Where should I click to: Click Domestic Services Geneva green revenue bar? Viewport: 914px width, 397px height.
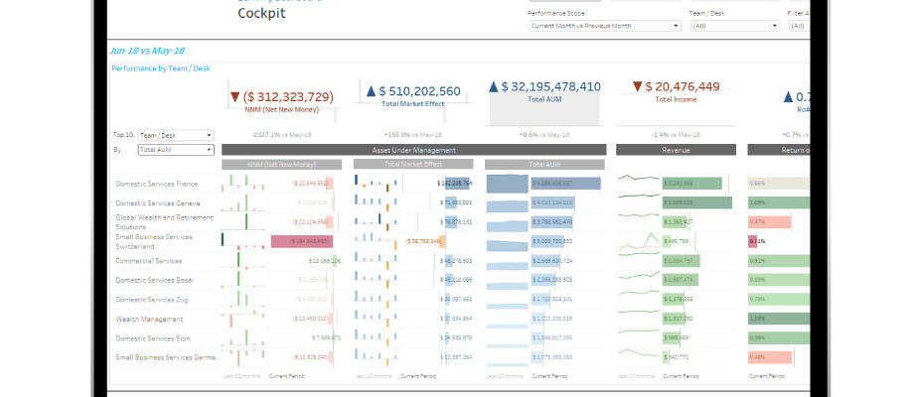(x=696, y=202)
